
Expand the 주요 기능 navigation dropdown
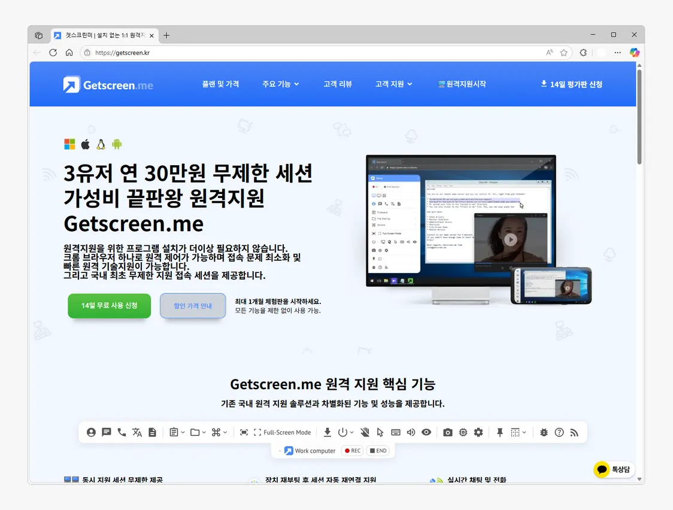[x=280, y=84]
